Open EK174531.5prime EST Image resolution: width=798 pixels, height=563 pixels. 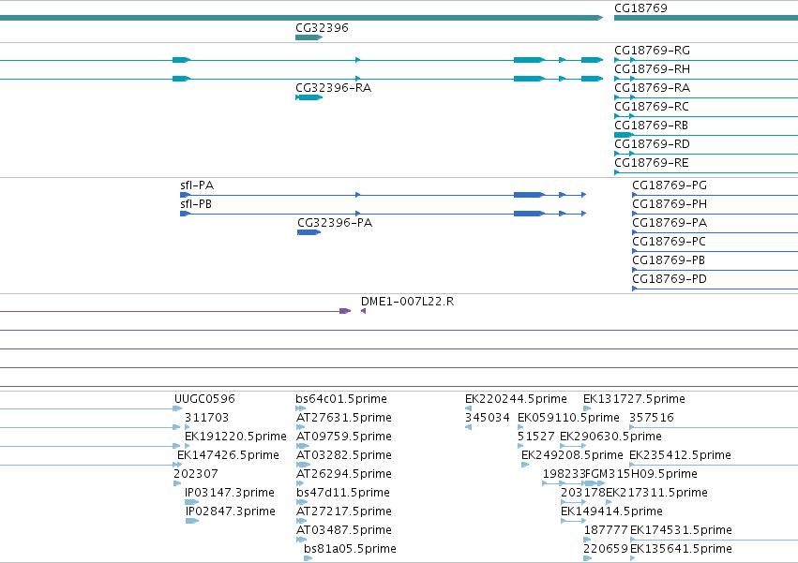pyautogui.click(x=681, y=530)
